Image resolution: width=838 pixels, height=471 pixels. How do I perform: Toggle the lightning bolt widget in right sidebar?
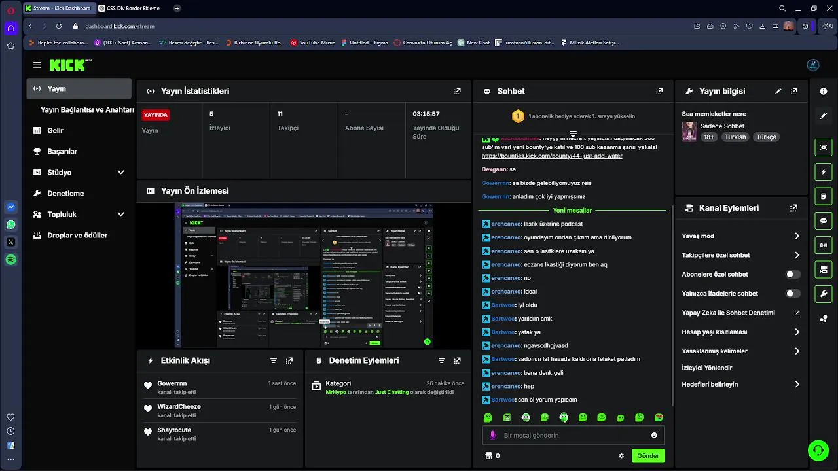coord(824,172)
